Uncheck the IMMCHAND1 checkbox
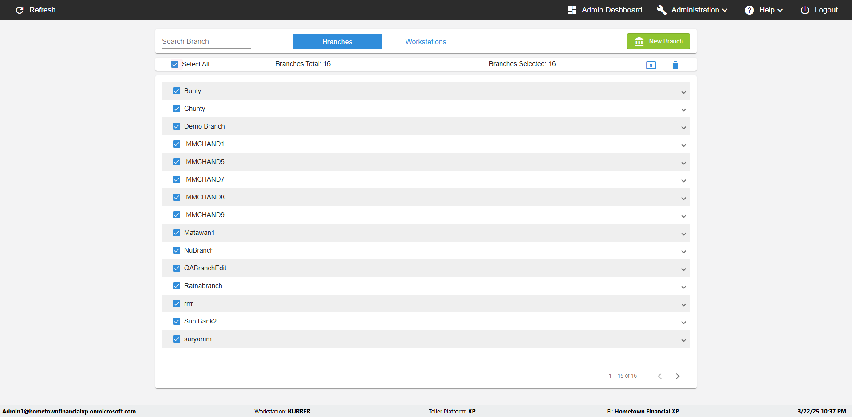 click(177, 144)
